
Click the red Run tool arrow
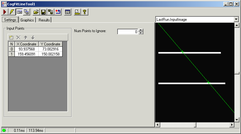[x=5, y=12]
